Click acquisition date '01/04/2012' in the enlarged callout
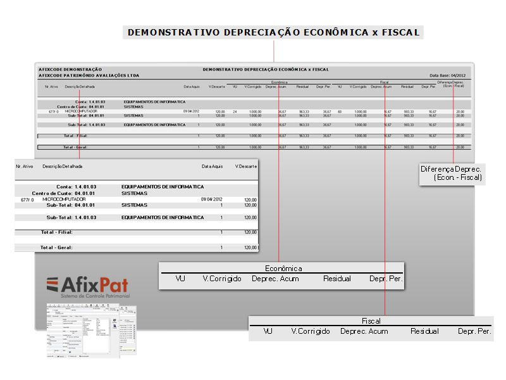The width and height of the screenshot is (506, 380). click(212, 199)
